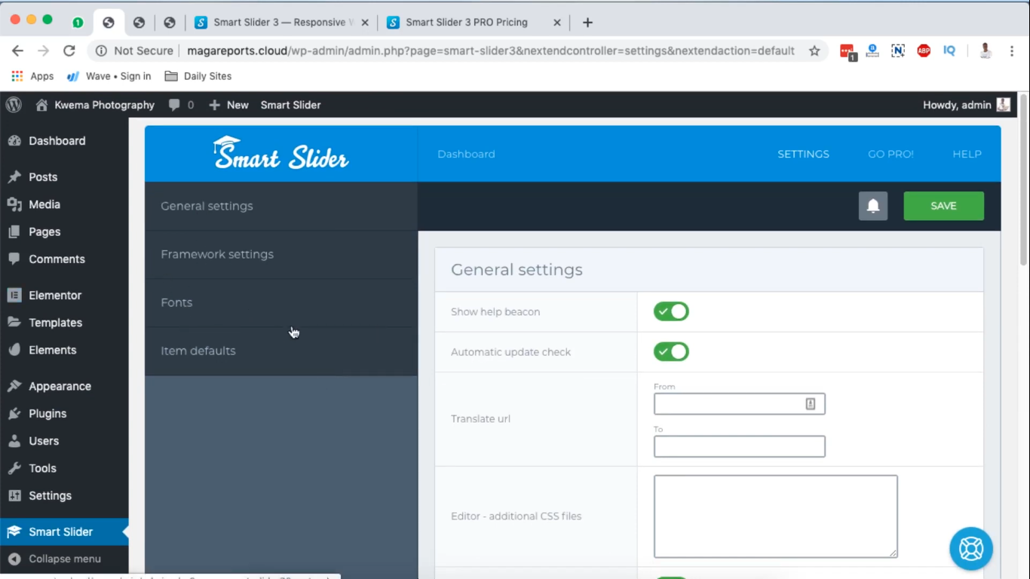This screenshot has height=579, width=1030.
Task: Click the browser forward arrow
Action: pyautogui.click(x=44, y=51)
